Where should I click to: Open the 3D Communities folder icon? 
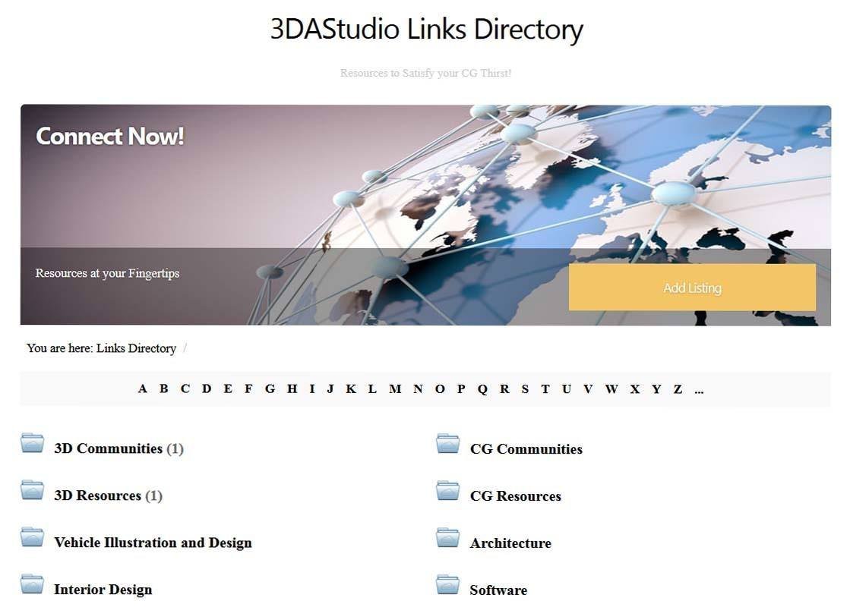click(x=31, y=443)
